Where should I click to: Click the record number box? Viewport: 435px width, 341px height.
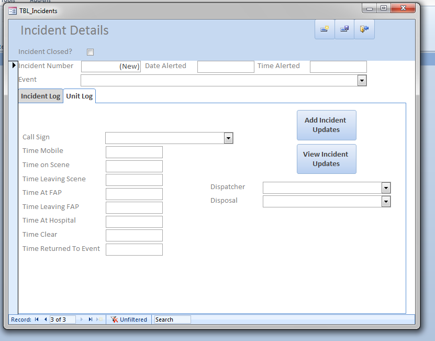(62, 320)
